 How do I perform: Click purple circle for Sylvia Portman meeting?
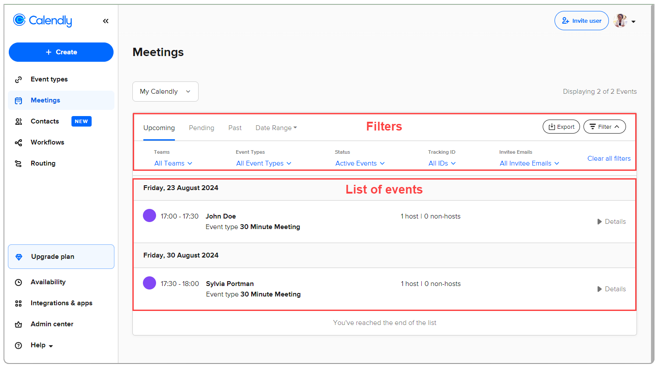[x=149, y=283]
